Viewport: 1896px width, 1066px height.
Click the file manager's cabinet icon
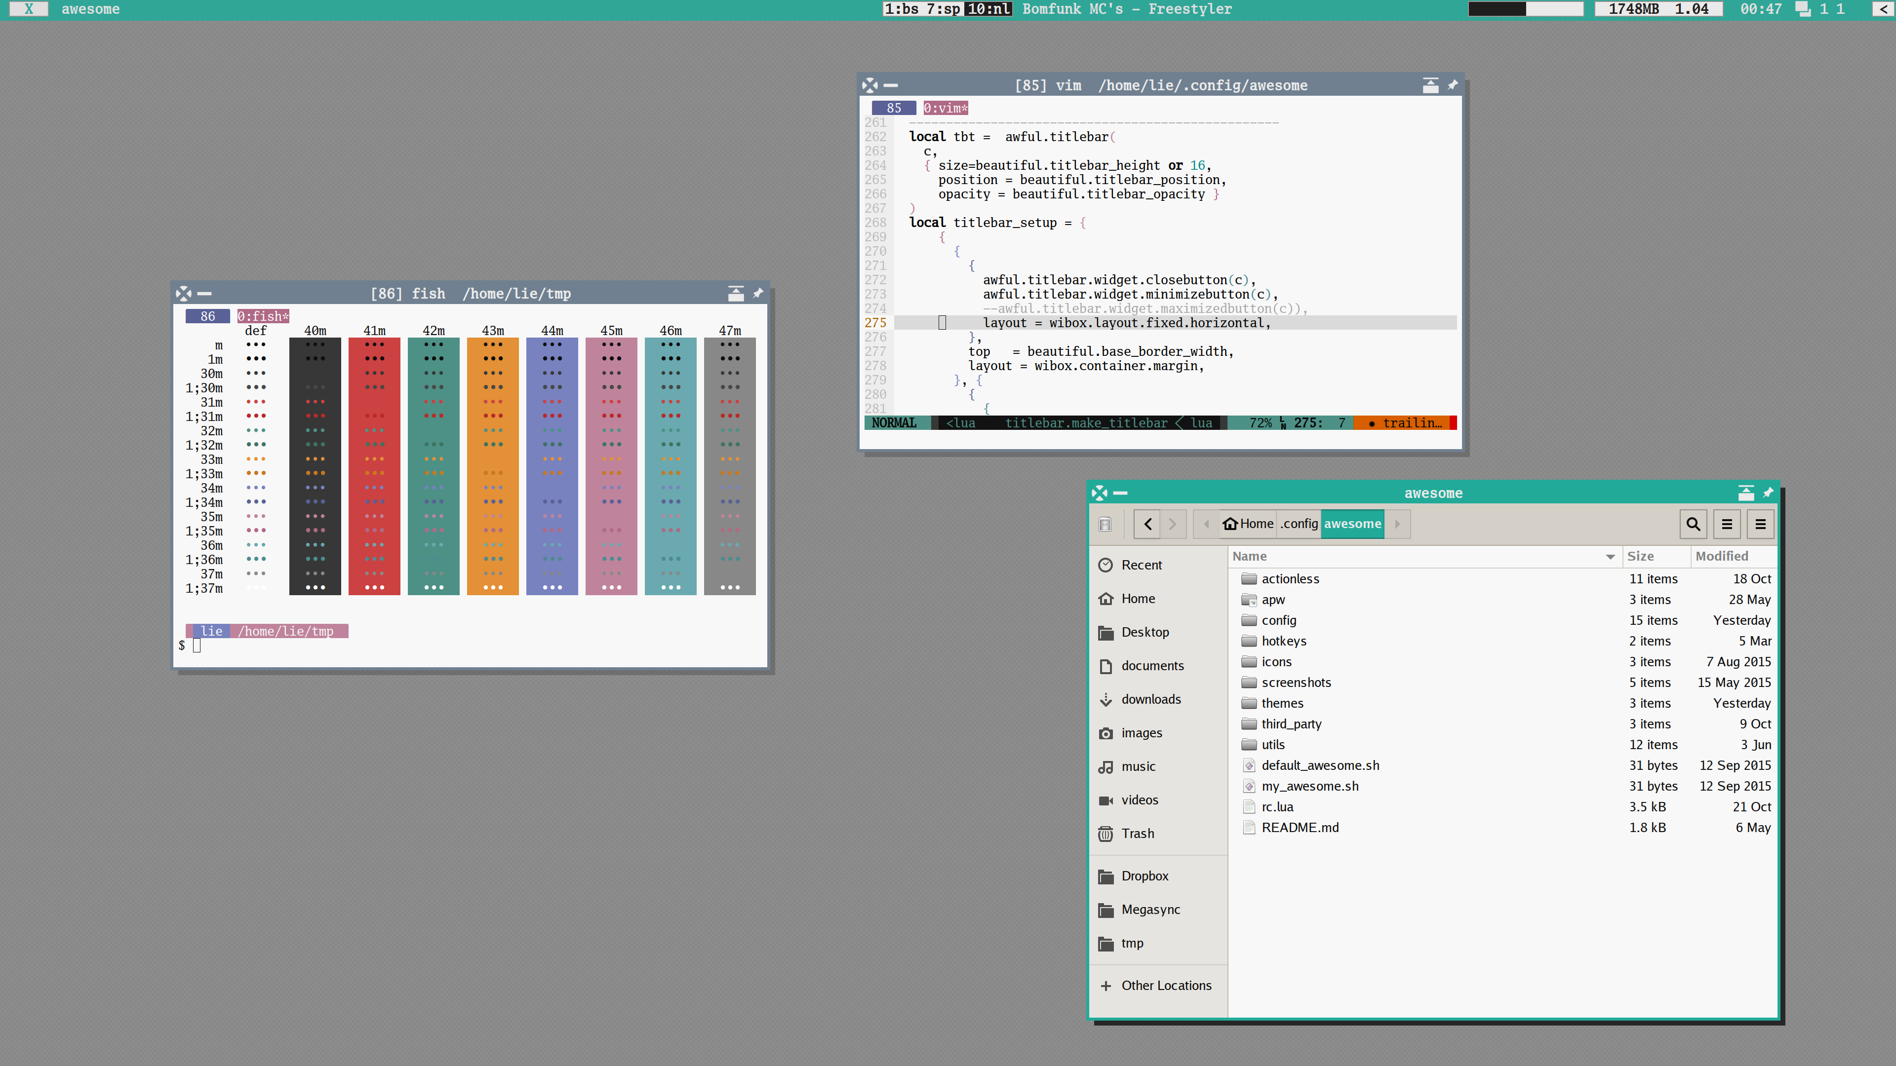1105,524
